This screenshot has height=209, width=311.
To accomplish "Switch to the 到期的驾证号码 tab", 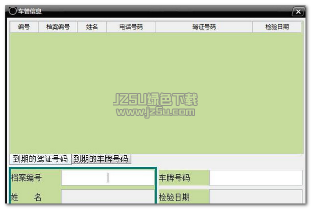I will (41, 159).
